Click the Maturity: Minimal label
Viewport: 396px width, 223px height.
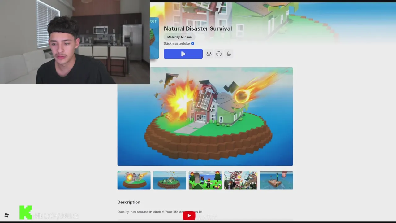(x=180, y=37)
